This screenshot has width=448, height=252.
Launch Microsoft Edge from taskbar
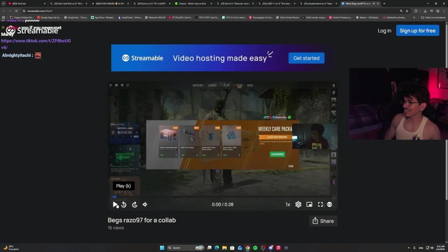point(217,248)
